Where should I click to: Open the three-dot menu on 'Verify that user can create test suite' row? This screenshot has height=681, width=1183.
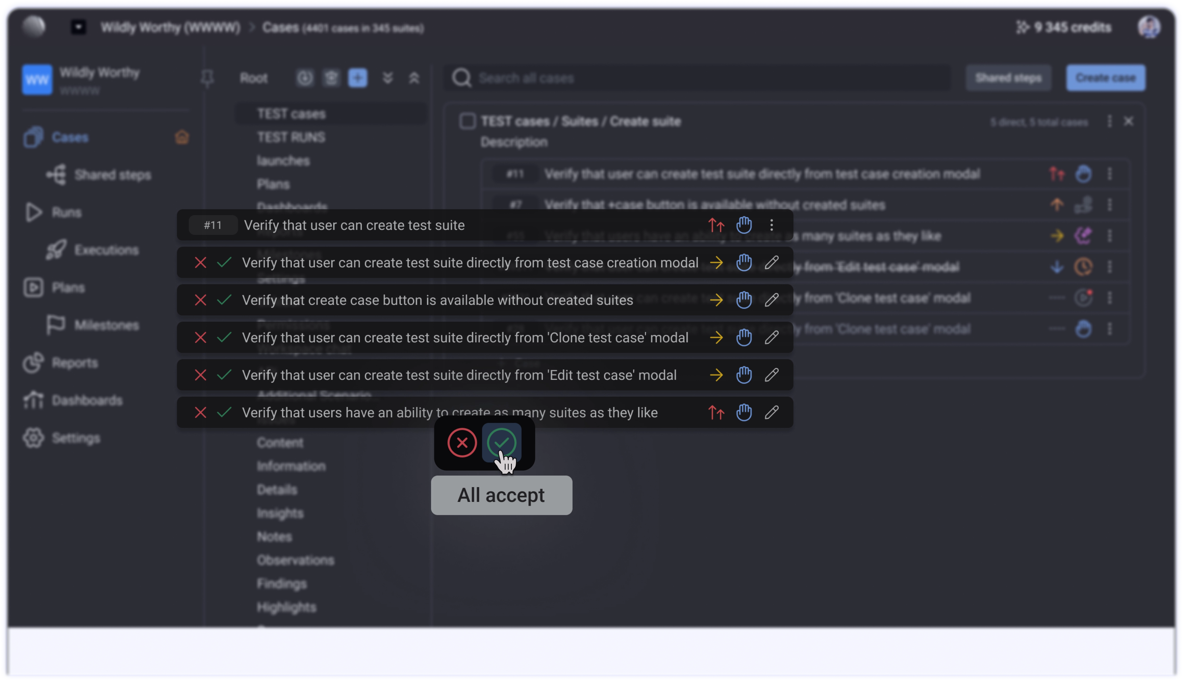pyautogui.click(x=771, y=225)
